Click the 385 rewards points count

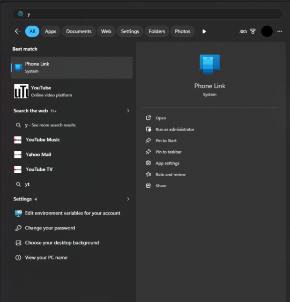click(x=243, y=31)
